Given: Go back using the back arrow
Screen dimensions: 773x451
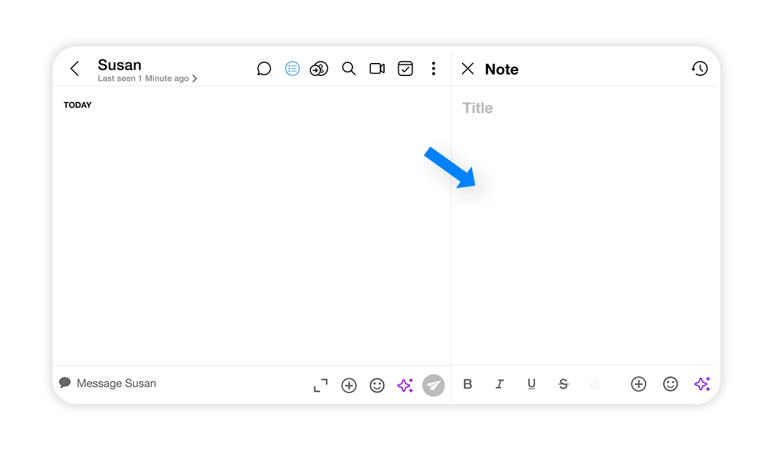Looking at the screenshot, I should [x=75, y=69].
